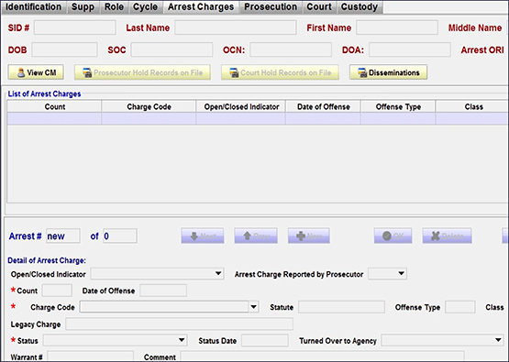Open Court Hold Records on File
Image resolution: width=509 pixels, height=362 pixels.
point(280,72)
